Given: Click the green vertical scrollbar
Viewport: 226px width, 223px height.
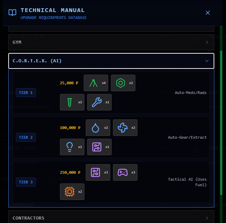Looking at the screenshot, I should pyautogui.click(x=221, y=120).
